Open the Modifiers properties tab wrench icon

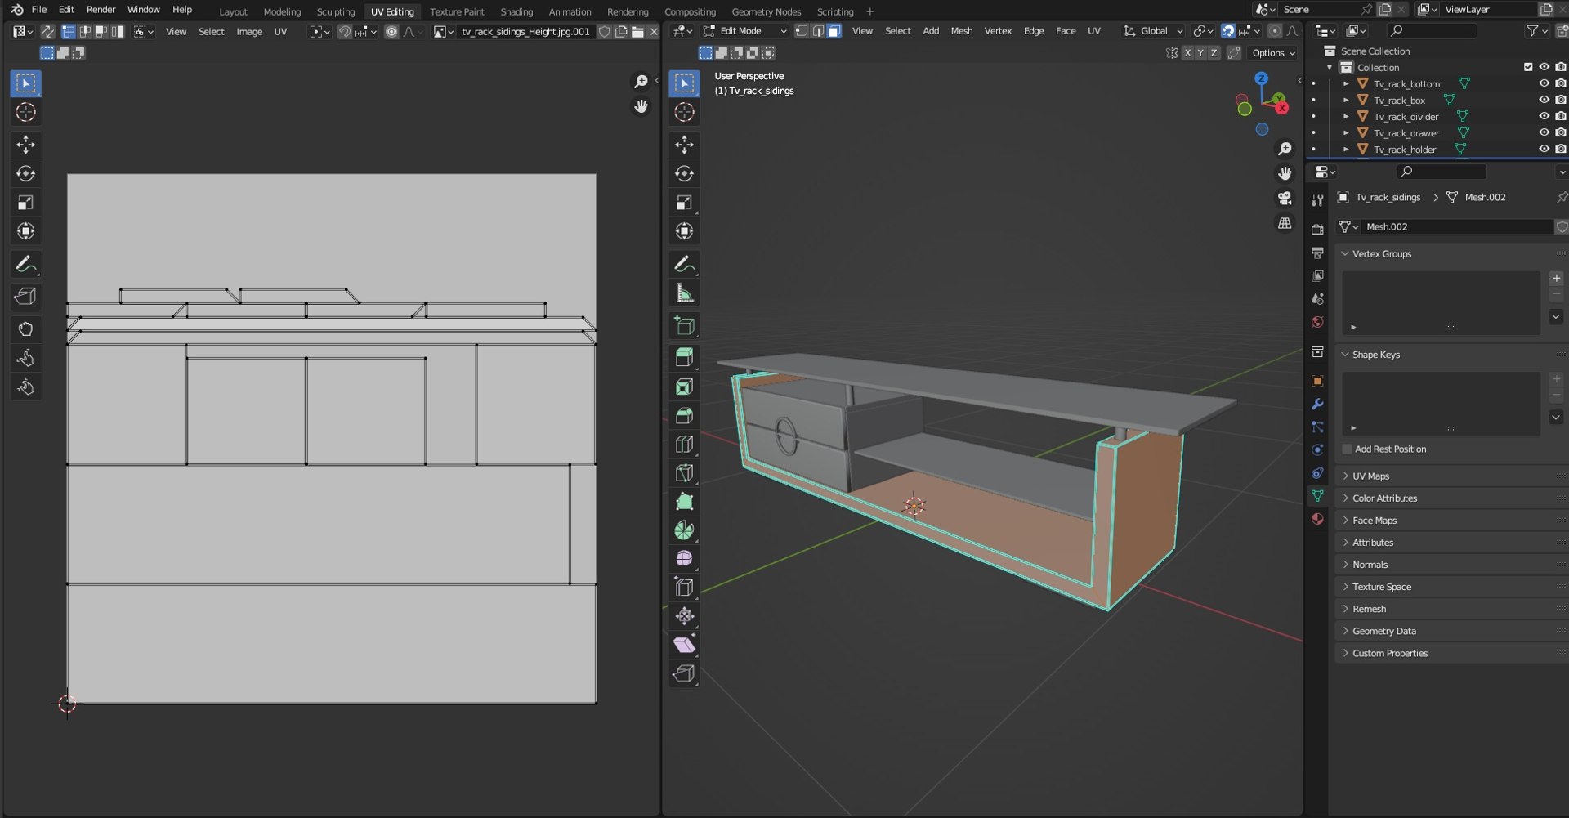click(x=1317, y=405)
